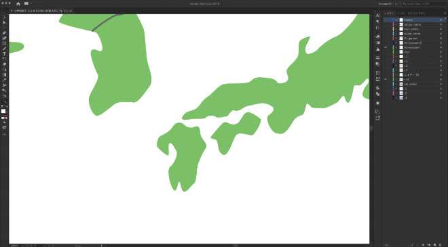Click the Adobe Stock search field
This screenshot has width=448, height=247.
pos(424,3)
